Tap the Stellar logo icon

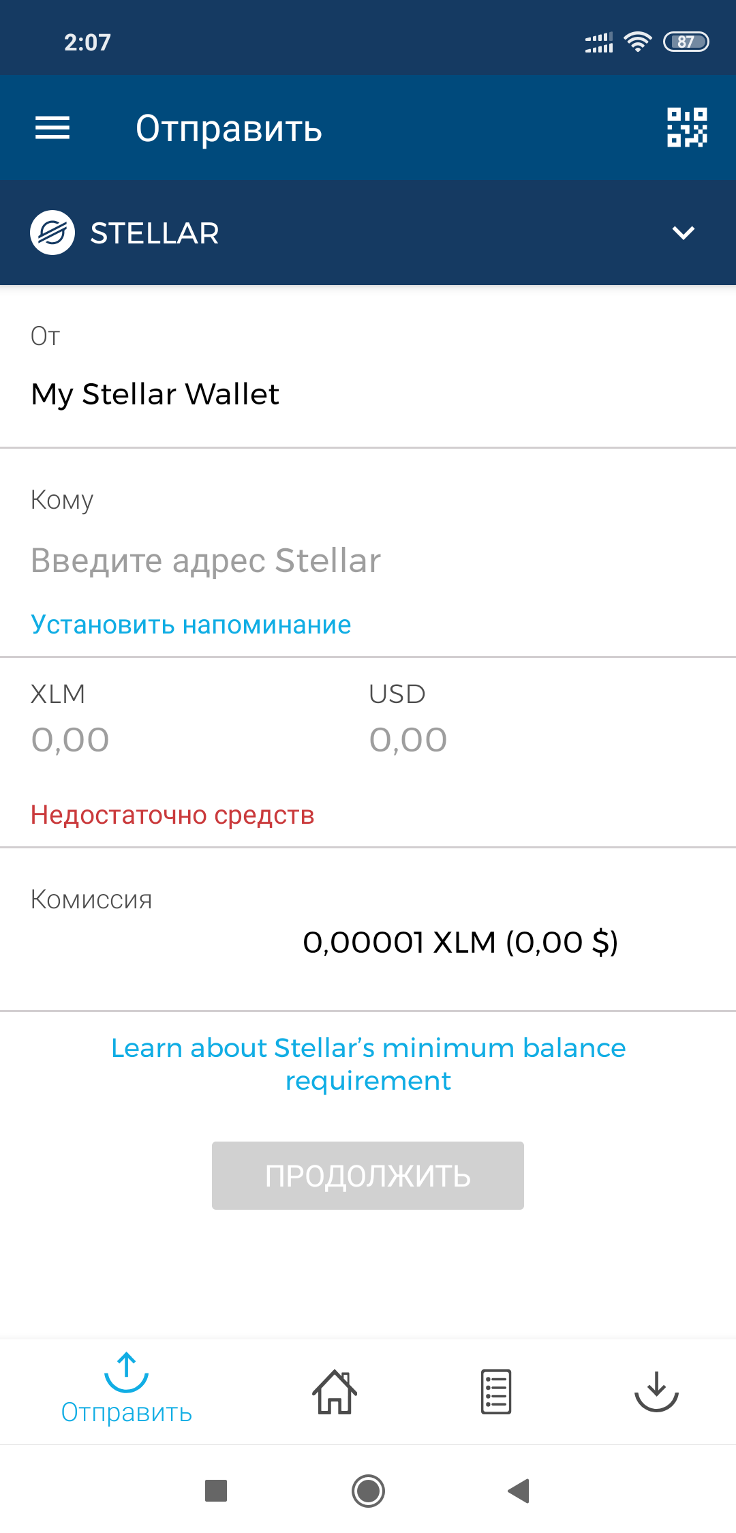(x=52, y=233)
